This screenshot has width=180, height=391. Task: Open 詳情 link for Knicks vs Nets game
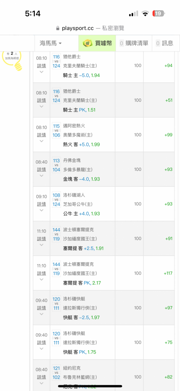point(41,377)
